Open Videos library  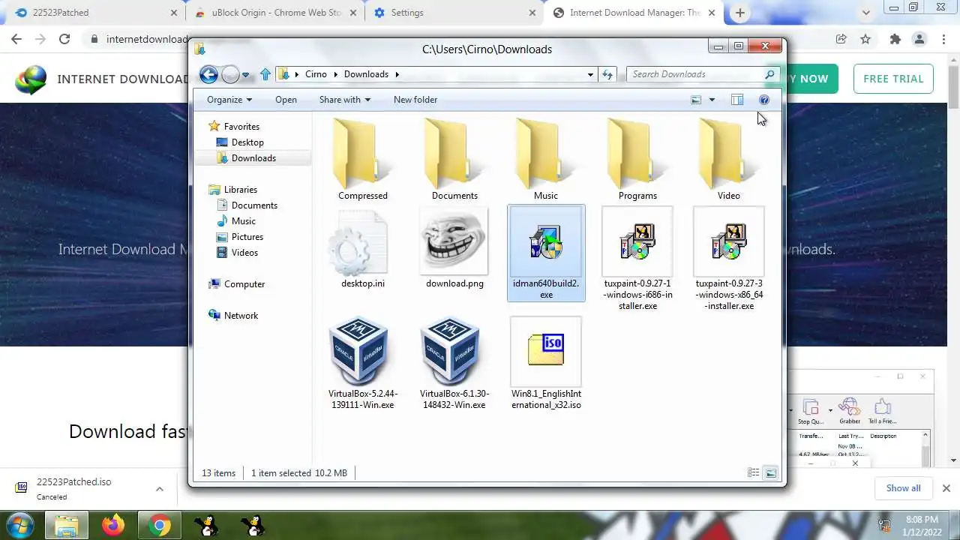(238, 253)
